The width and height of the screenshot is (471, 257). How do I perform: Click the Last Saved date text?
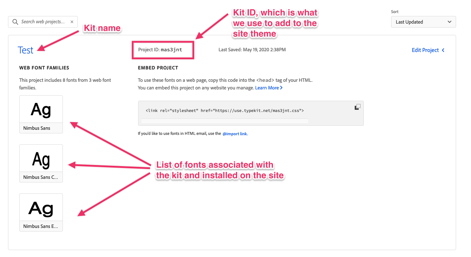pyautogui.click(x=252, y=49)
